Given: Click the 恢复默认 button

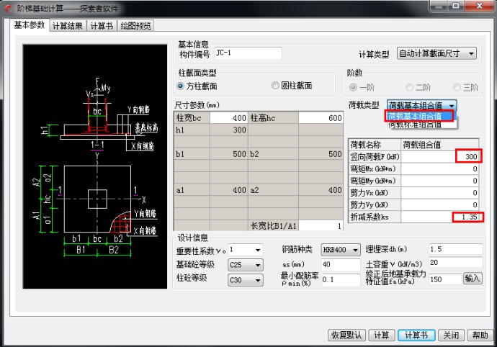Looking at the screenshot, I should (346, 335).
